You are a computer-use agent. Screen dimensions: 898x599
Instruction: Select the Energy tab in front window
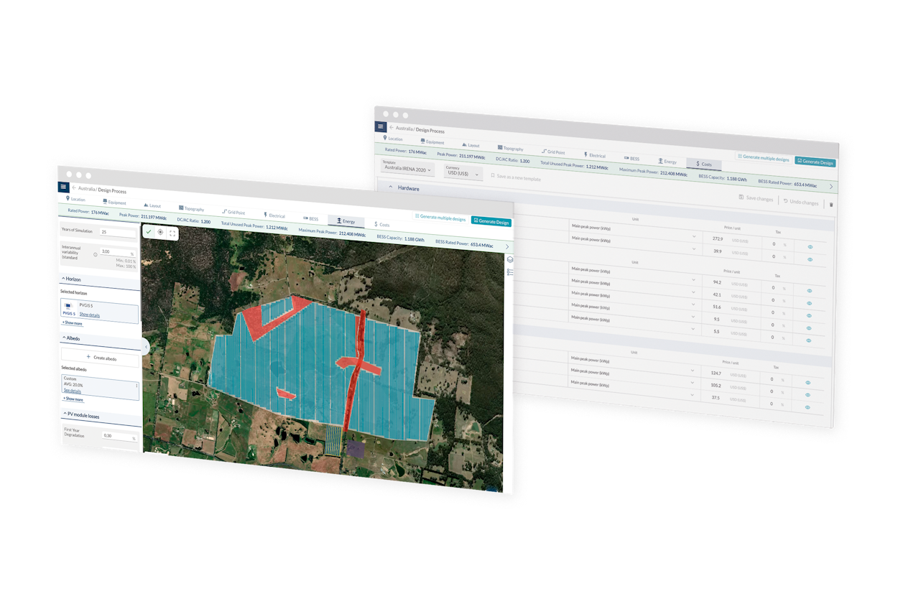346,221
